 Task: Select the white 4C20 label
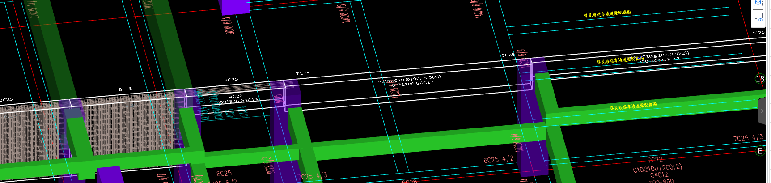click(x=236, y=96)
